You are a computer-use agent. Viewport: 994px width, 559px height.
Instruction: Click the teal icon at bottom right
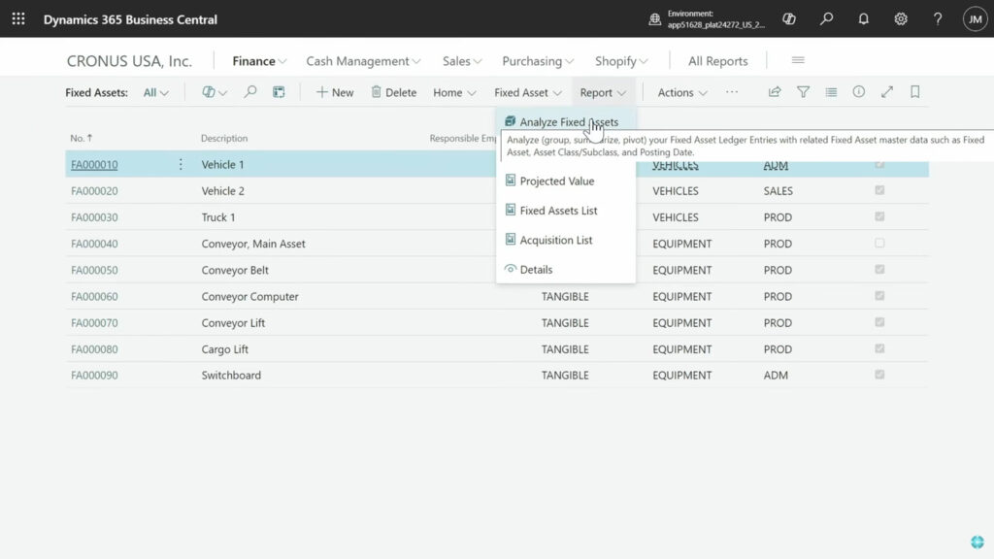[x=977, y=542]
